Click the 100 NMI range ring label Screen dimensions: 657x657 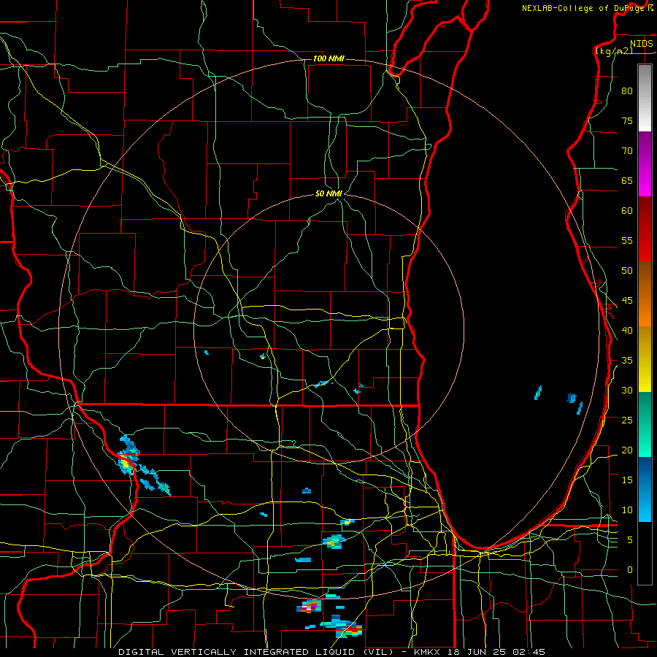pos(328,58)
